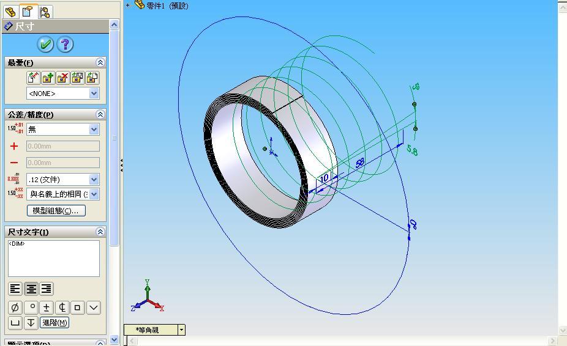Insert the square symbol
This screenshot has width=567, height=346.
pos(77,307)
